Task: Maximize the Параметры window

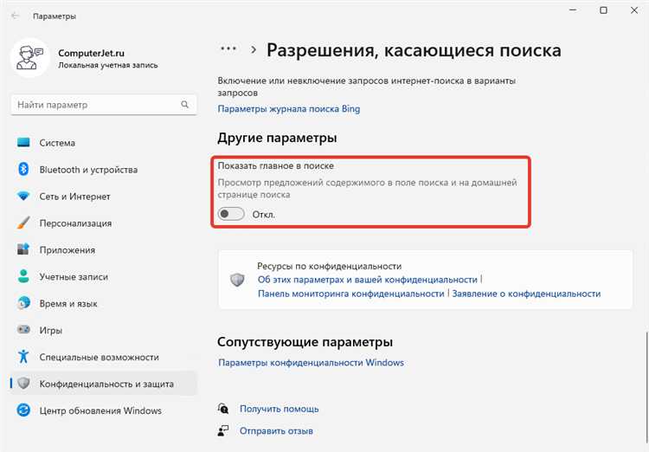Action: click(603, 10)
